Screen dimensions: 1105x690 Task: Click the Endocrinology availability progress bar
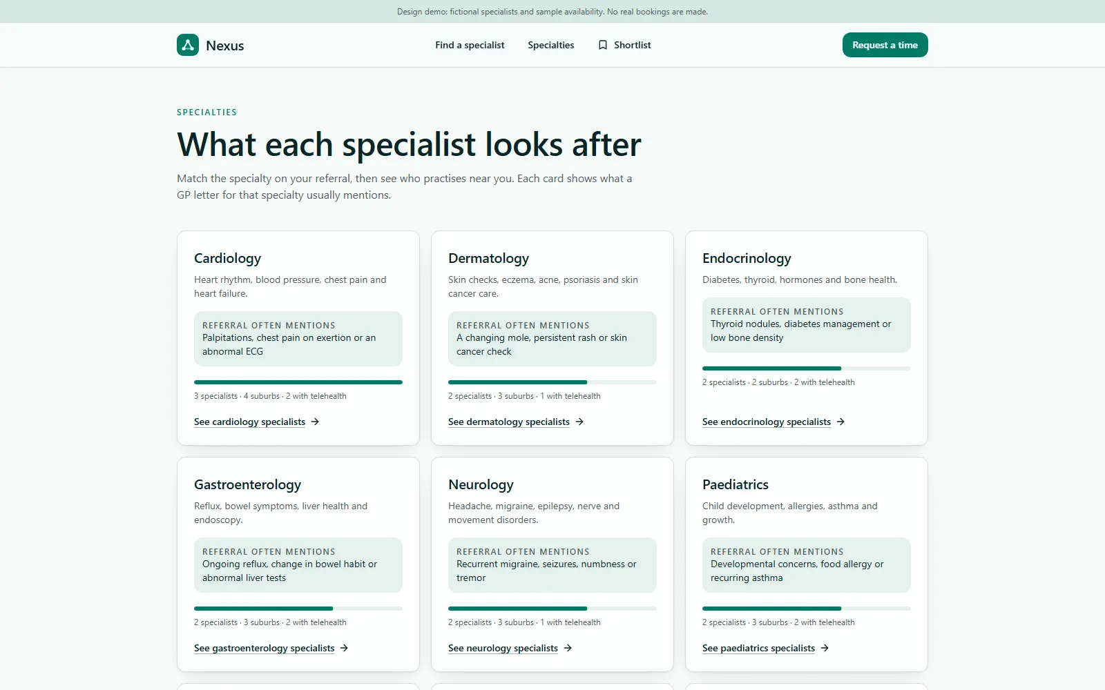807,368
